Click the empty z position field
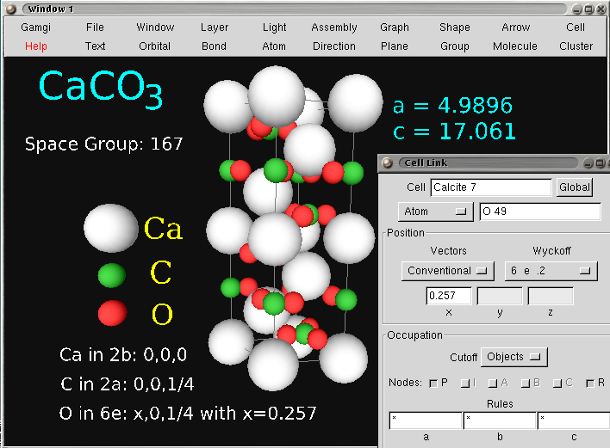Image resolution: width=610 pixels, height=448 pixels. point(551,296)
